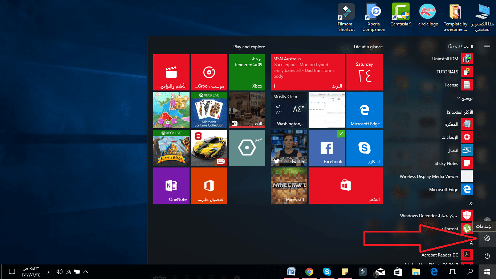This screenshot has width=496, height=279.
Task: Click the A letter group header
Action: 471,243
